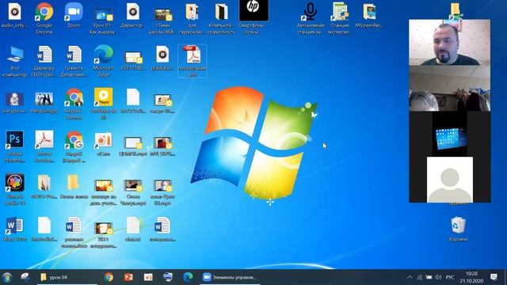Open Microsoft Edge from the taskbar
The image size is (507, 285).
tap(188, 277)
